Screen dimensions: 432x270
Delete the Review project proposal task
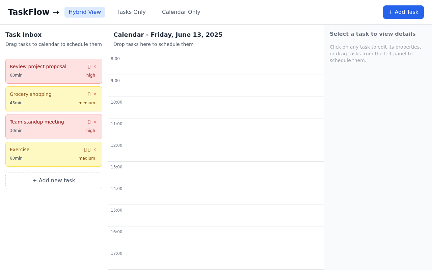click(x=94, y=66)
